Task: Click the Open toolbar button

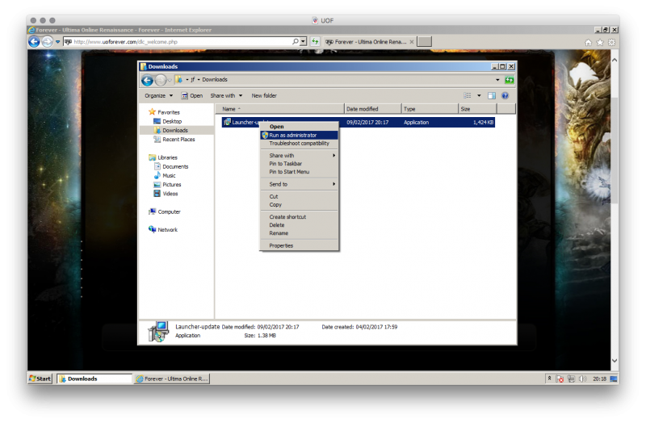Action: pos(192,95)
